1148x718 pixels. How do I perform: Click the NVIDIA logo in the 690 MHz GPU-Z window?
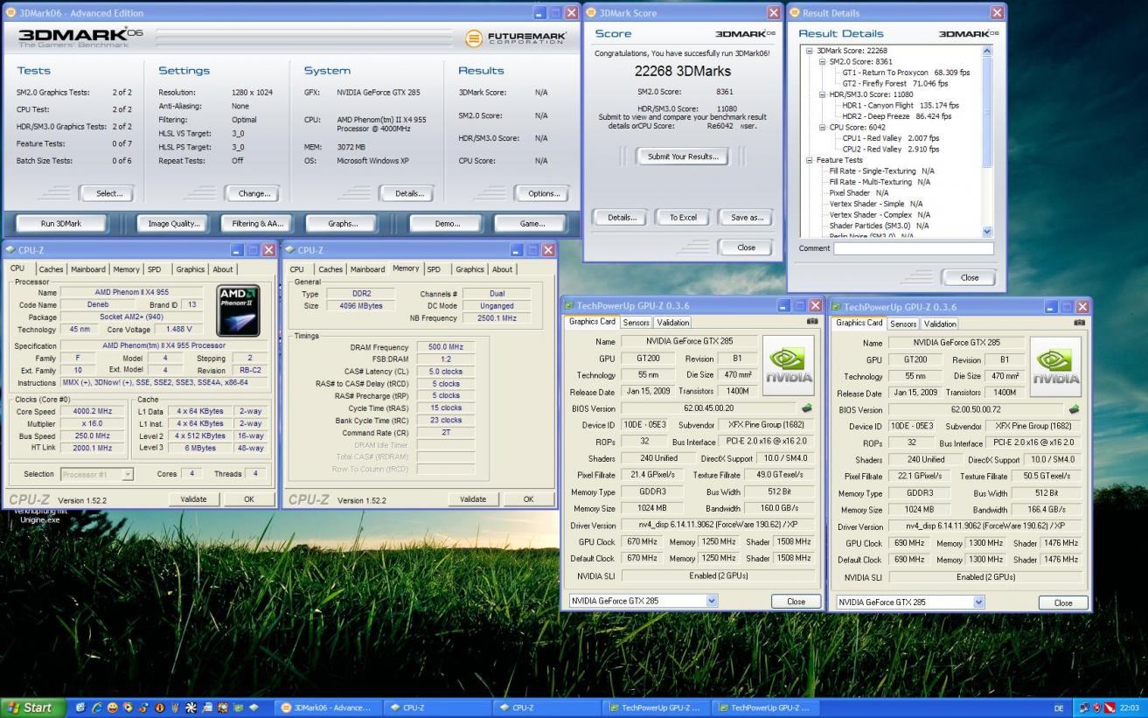[x=1055, y=366]
